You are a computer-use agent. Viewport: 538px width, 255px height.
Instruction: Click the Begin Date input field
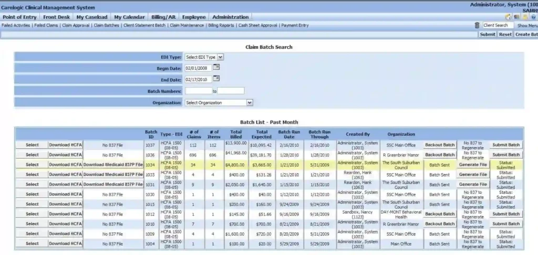point(198,69)
